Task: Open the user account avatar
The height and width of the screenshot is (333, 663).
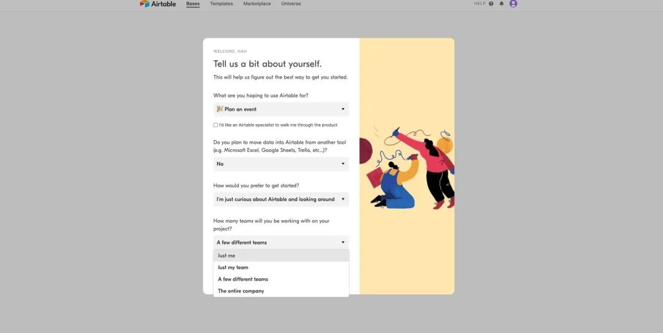Action: click(513, 4)
